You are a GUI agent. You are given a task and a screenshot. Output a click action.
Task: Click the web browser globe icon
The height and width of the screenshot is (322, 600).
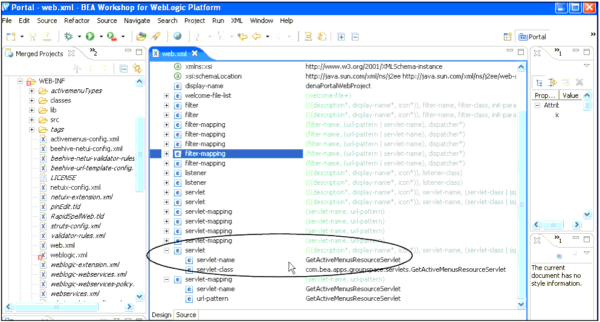tap(177, 36)
